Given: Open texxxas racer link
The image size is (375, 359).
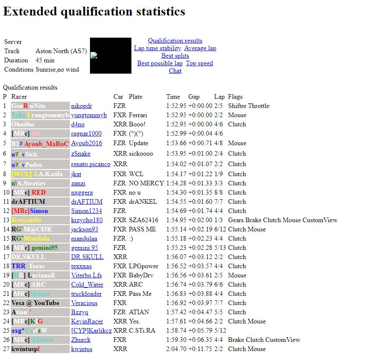Looking at the screenshot, I should pos(81,266).
